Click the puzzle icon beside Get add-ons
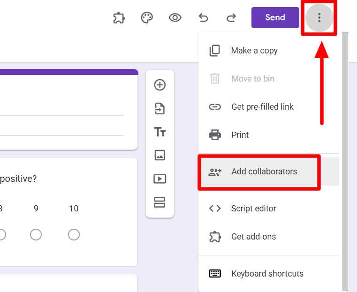 [215, 237]
